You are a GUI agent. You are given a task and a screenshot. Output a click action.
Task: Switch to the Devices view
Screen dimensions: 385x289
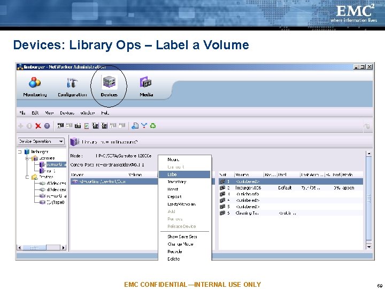[109, 87]
